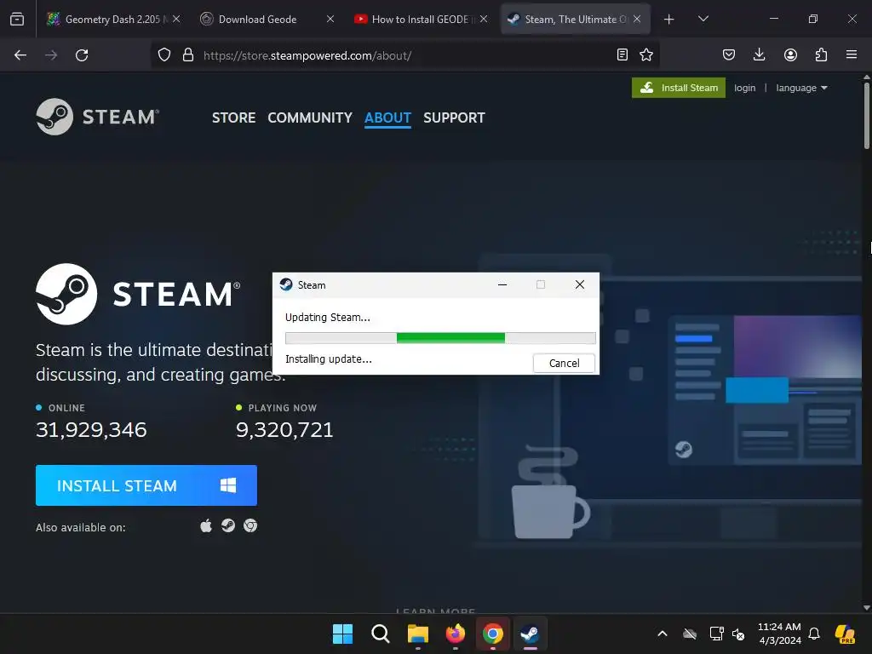Toggle reader view icon
Image resolution: width=872 pixels, height=654 pixels.
(622, 54)
